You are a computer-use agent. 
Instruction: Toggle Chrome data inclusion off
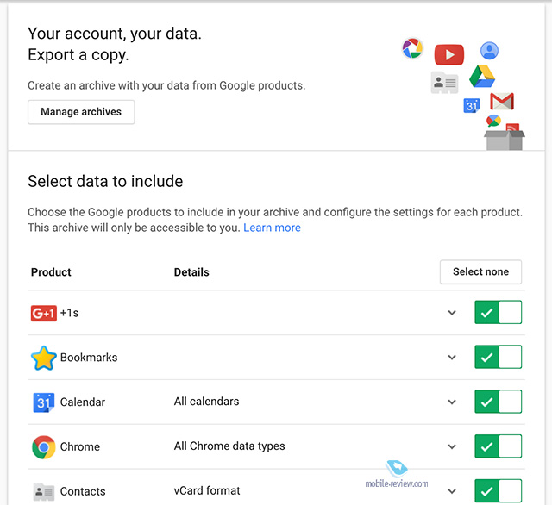(x=498, y=446)
